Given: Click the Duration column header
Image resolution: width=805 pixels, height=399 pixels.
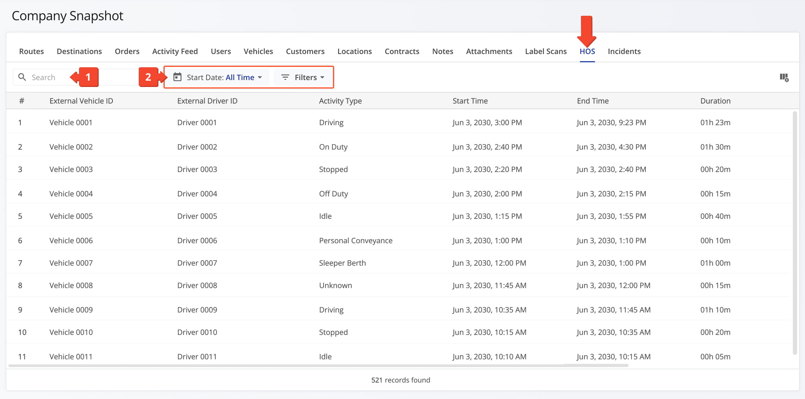Looking at the screenshot, I should (x=715, y=101).
